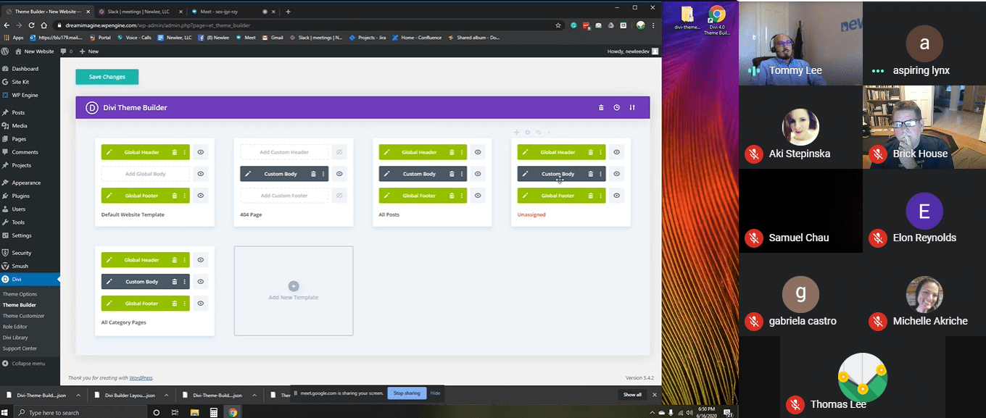
Task: Open more options for All Posts Global Footer
Action: [x=461, y=196]
